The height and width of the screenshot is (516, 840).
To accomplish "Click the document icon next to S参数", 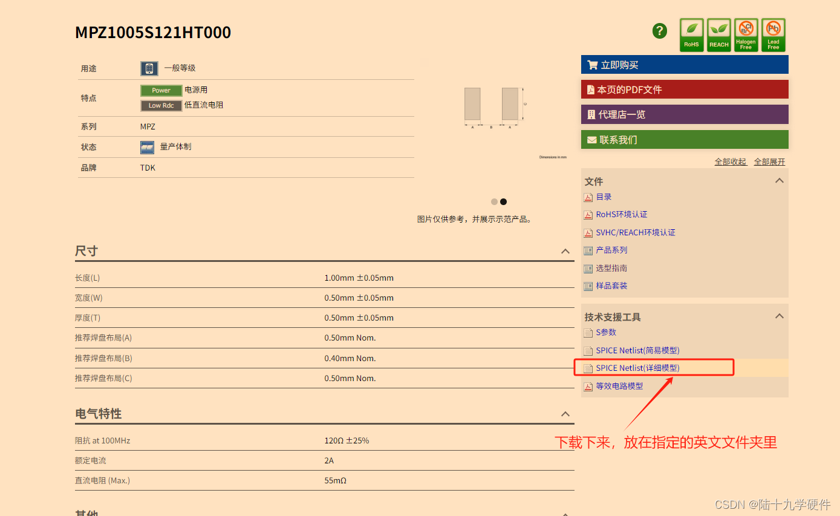I will click(x=588, y=333).
